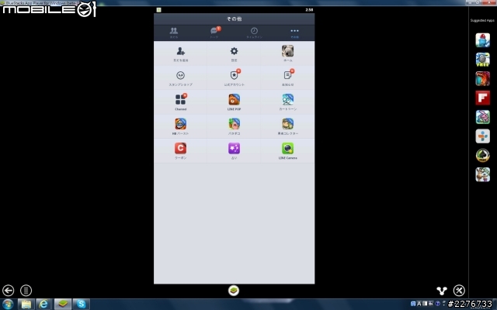Click the BlueStacks back arrow button
497x310 pixels.
click(9, 291)
